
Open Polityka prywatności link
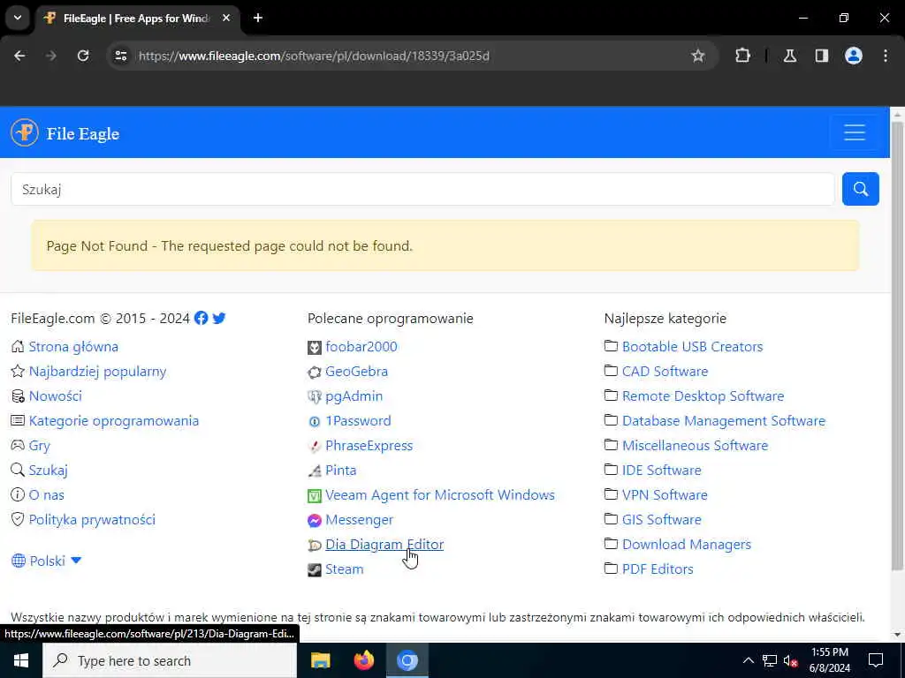(x=92, y=520)
